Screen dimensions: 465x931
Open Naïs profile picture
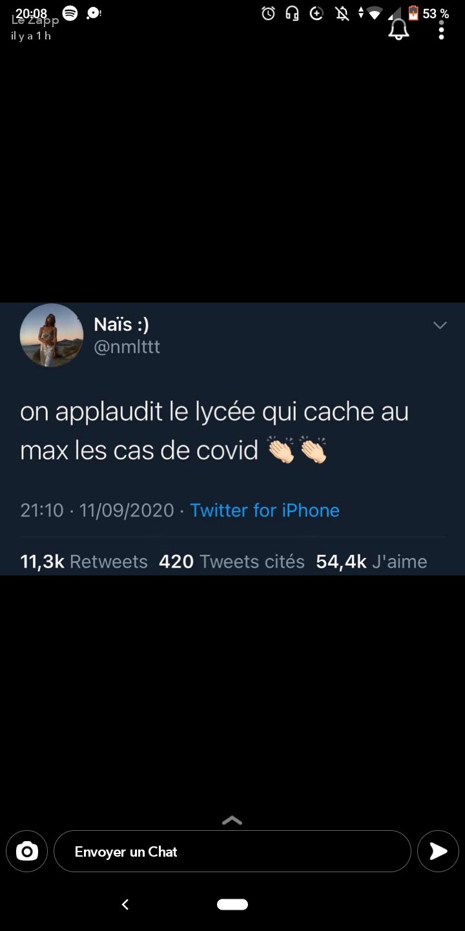(x=52, y=335)
